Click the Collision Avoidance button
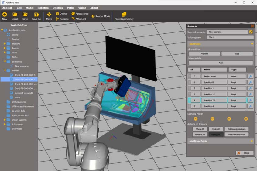The width and height of the screenshot is (257, 171). click(x=237, y=129)
